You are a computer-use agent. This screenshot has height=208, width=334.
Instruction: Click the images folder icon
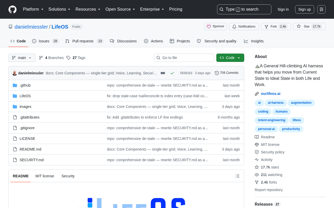coord(15,107)
